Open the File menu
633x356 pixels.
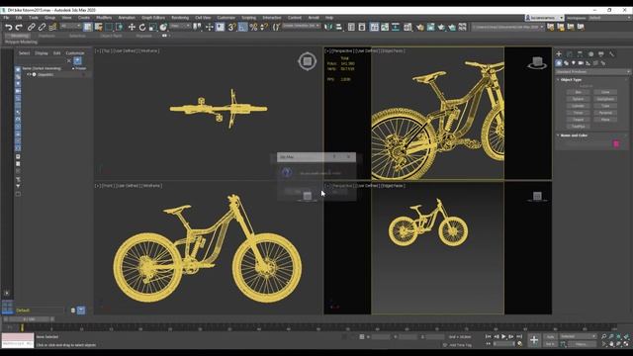(7, 18)
